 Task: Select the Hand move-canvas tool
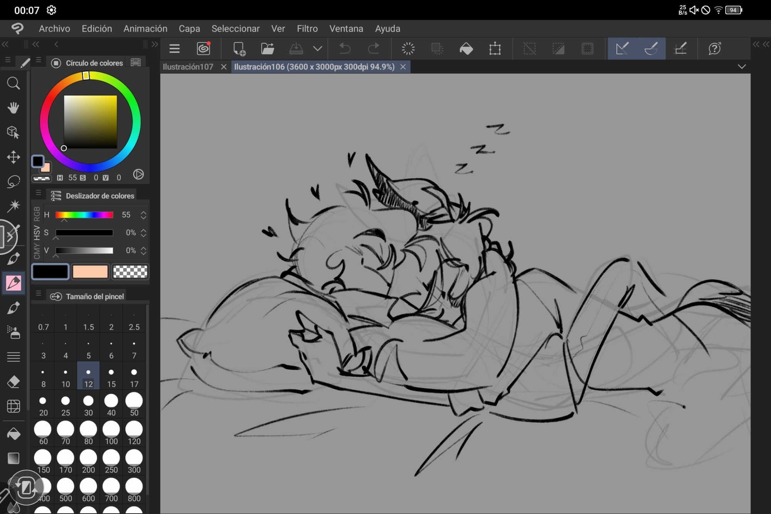(13, 108)
